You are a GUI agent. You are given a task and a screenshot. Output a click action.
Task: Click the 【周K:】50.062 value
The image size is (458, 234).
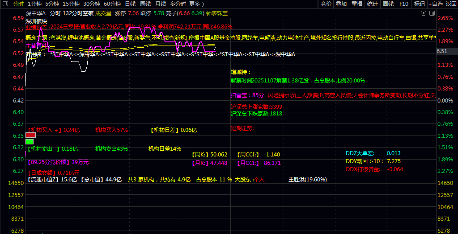click(209, 155)
